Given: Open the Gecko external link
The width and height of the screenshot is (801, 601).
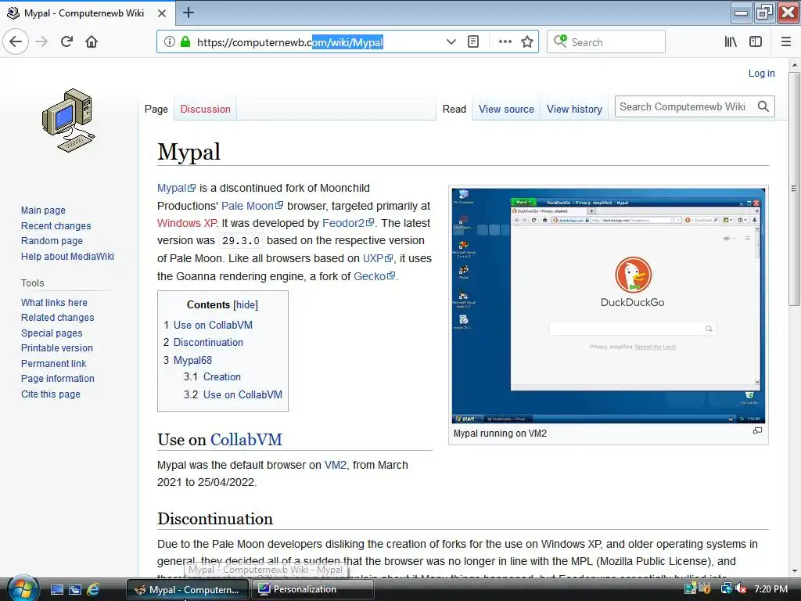Looking at the screenshot, I should point(374,276).
